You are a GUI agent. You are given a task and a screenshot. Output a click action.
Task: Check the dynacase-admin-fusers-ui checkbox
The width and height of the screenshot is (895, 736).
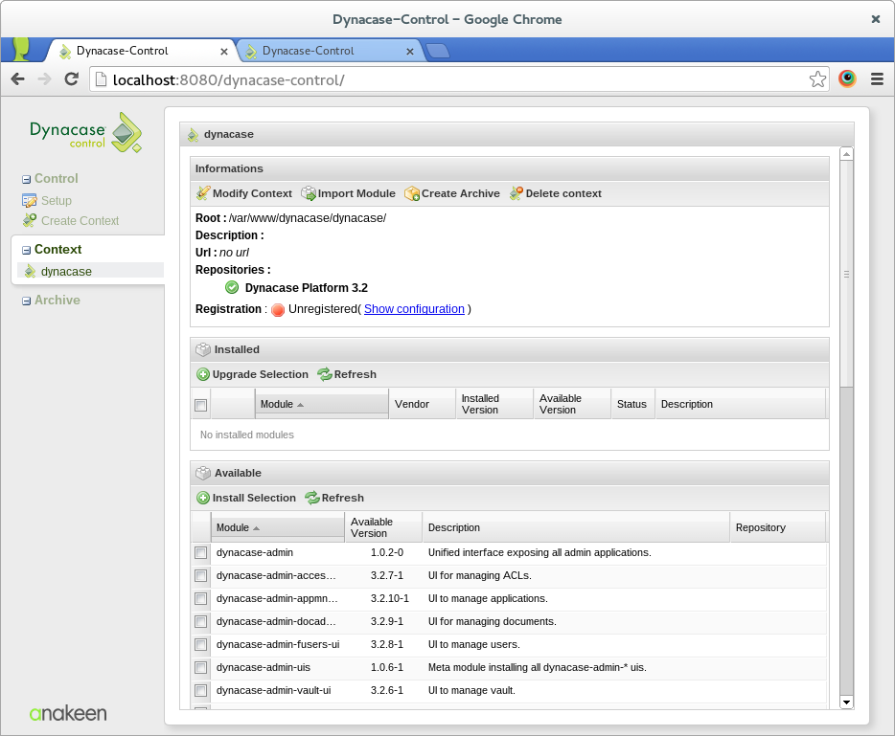[x=200, y=645]
